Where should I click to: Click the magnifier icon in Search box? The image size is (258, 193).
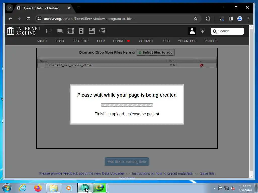point(215,31)
